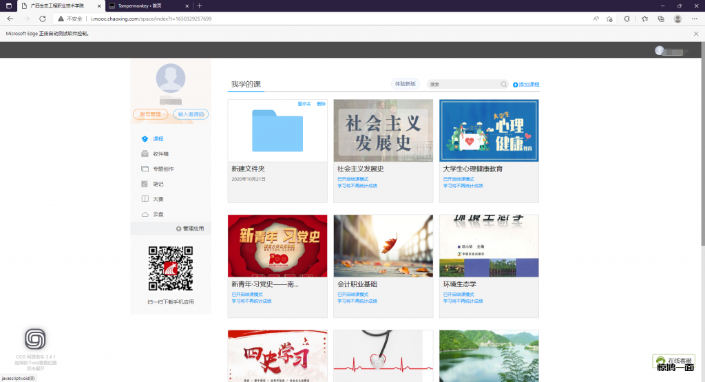
Task: Switch to the Tampermonkey browser tab
Action: point(145,6)
